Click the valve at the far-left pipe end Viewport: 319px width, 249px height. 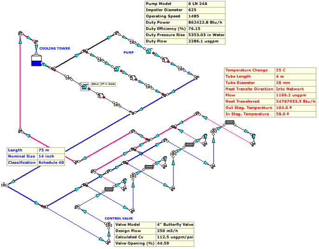(x=4, y=185)
